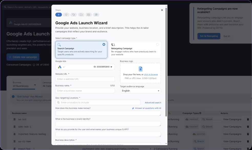Click 'How does this business make money' textbox

(x=108, y=113)
